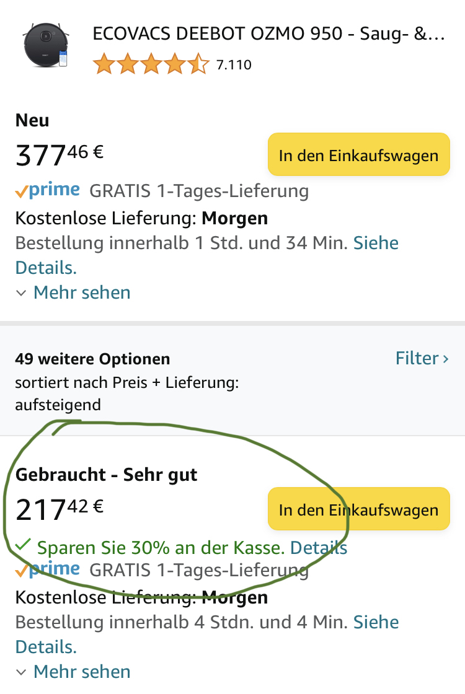
Task: Click the 'Gebraucht - Sehr gut' condition label
Action: coord(106,475)
